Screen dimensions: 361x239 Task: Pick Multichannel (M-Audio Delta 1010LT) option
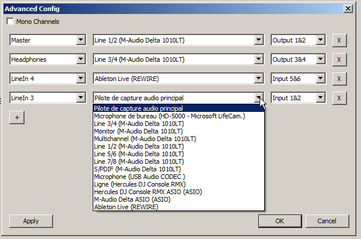click(x=178, y=139)
